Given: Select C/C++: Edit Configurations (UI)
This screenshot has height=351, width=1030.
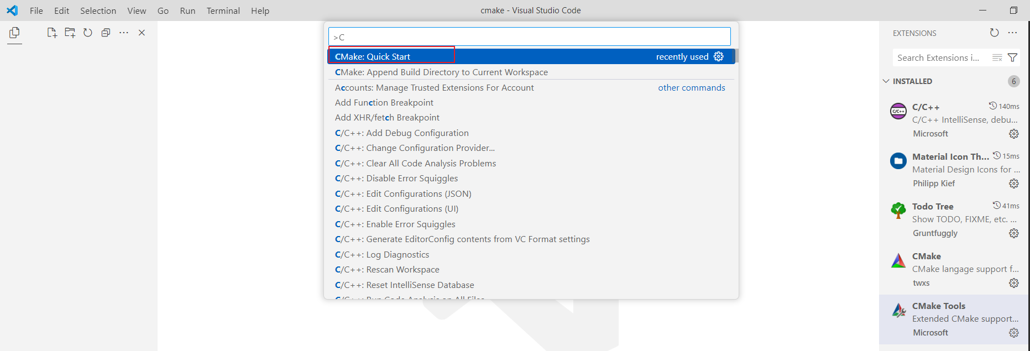Looking at the screenshot, I should tap(531, 208).
